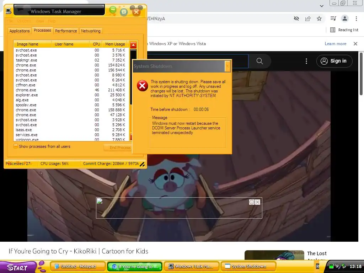Click the System Shutdown dialog's close button
The width and height of the screenshot is (364, 273).
[x=227, y=66]
